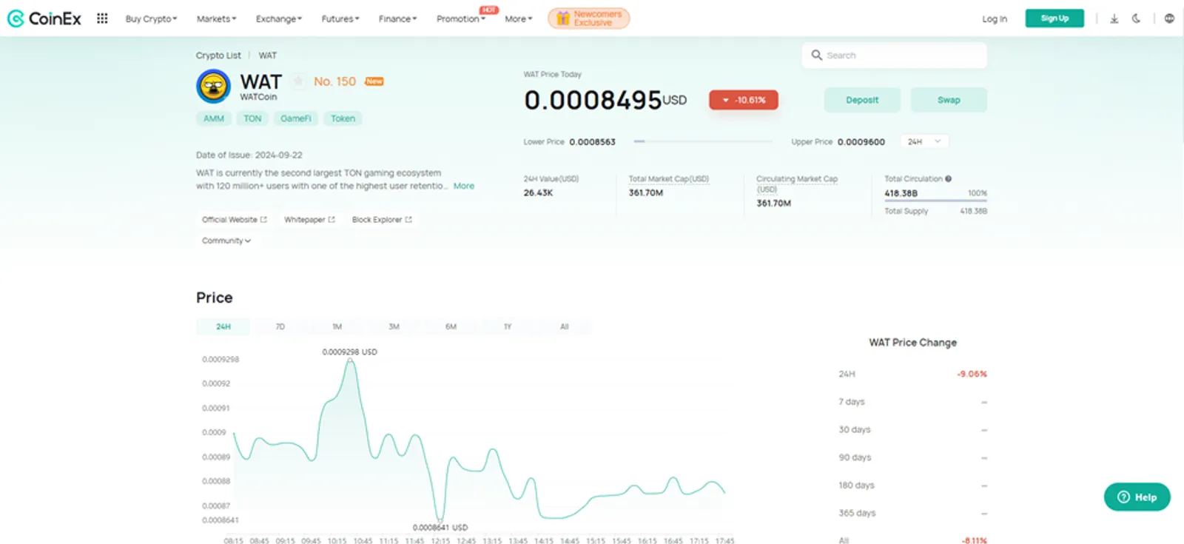Image resolution: width=1184 pixels, height=544 pixels.
Task: Click the Crypto List breadcrumb
Action: point(218,56)
